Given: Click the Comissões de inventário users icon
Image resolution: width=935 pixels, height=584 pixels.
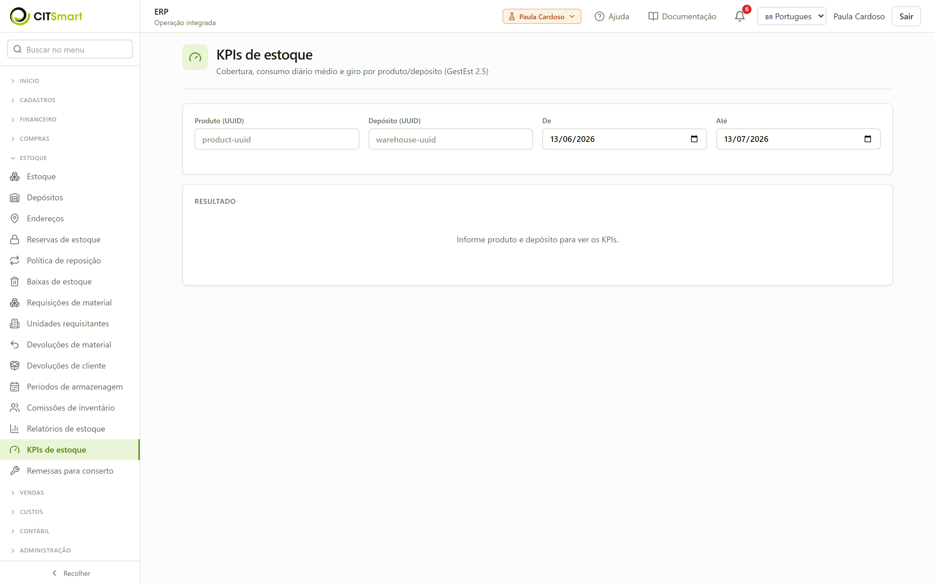Looking at the screenshot, I should point(15,408).
